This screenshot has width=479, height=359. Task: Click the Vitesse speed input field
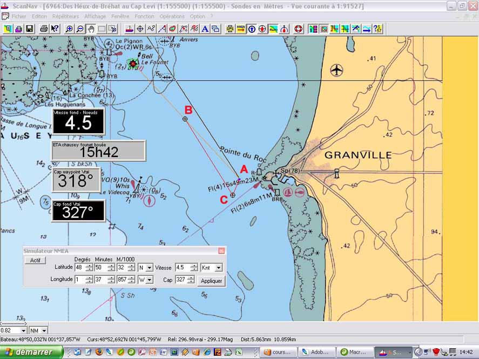183,268
